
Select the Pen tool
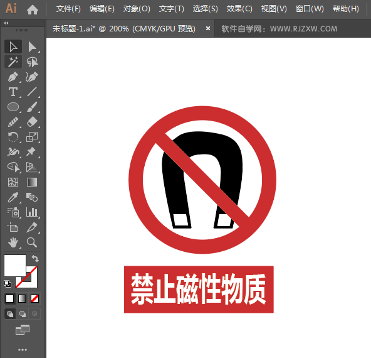pos(13,77)
